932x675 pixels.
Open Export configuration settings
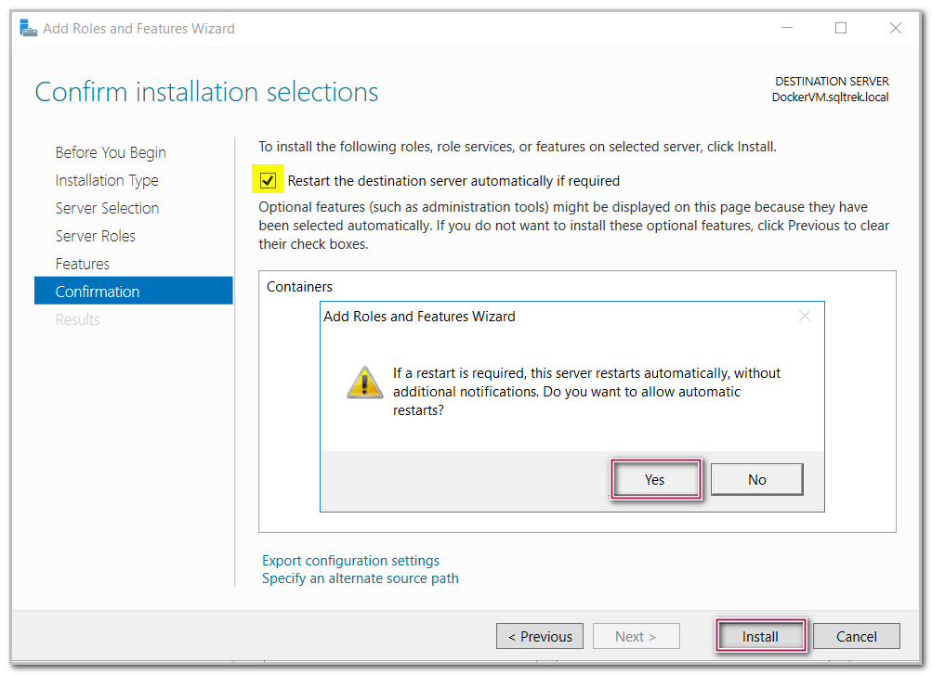coord(350,560)
